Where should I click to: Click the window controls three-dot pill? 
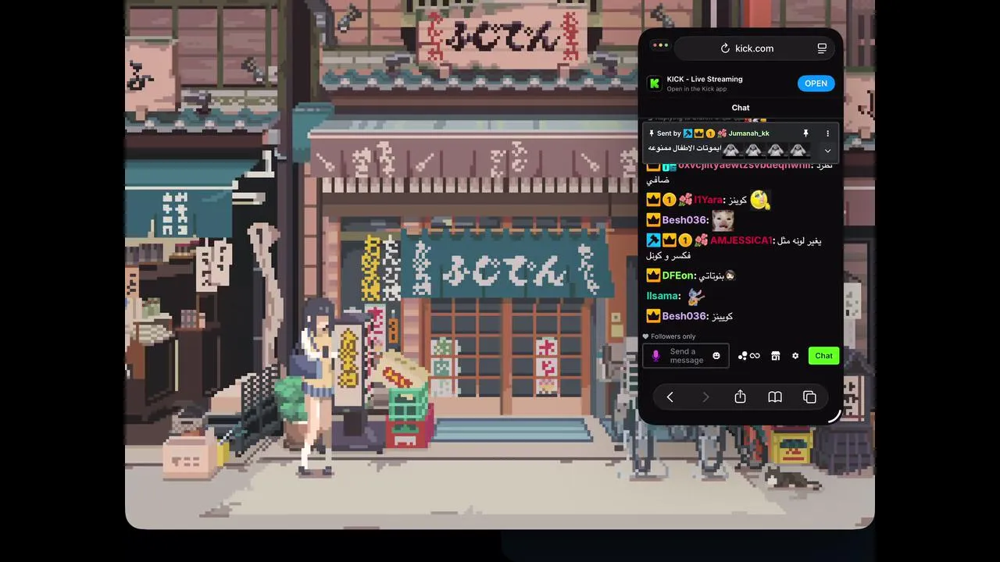coord(660,45)
